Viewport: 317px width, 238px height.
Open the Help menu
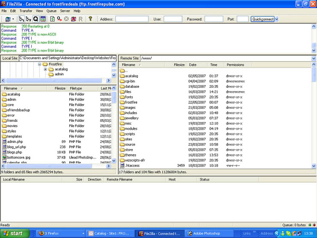(77, 11)
